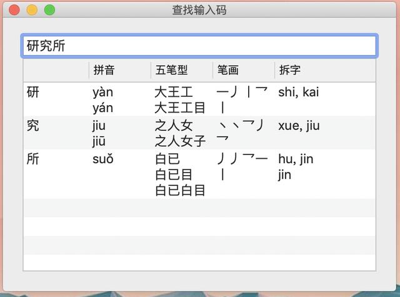
Task: Click the toneless pinyin jiu for 究
Action: tap(99, 126)
